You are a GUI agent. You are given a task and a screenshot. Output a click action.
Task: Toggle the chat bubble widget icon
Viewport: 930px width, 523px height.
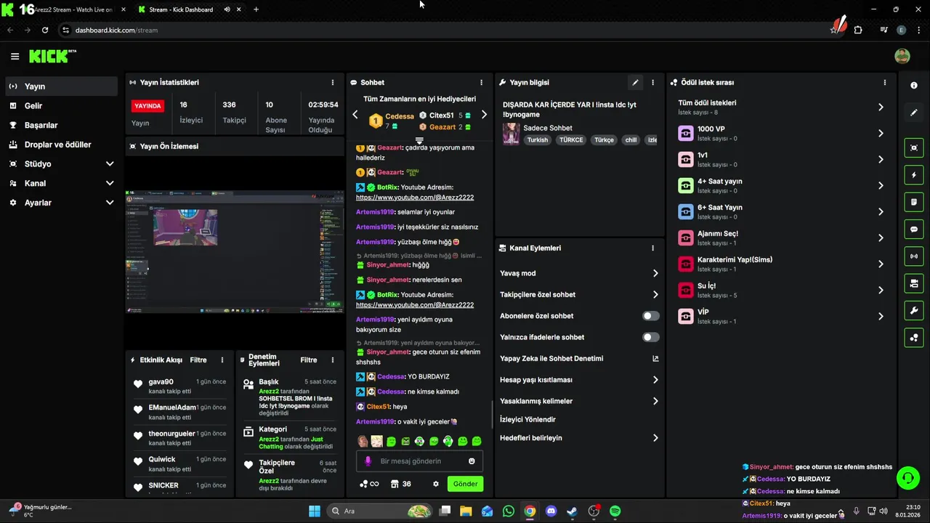coord(914,229)
